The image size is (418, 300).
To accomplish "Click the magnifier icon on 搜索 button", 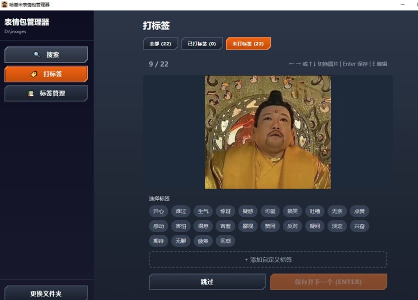I will (x=37, y=54).
